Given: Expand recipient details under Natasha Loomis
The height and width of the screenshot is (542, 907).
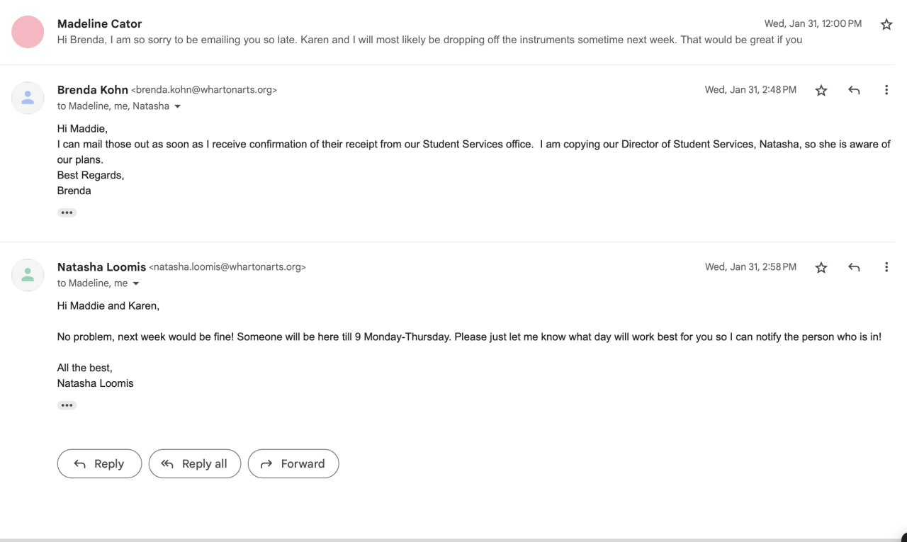Looking at the screenshot, I should pyautogui.click(x=136, y=283).
